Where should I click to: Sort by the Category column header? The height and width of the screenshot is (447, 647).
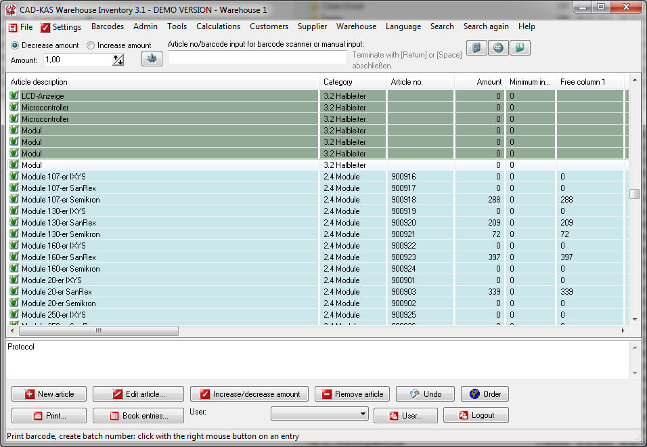coord(352,82)
